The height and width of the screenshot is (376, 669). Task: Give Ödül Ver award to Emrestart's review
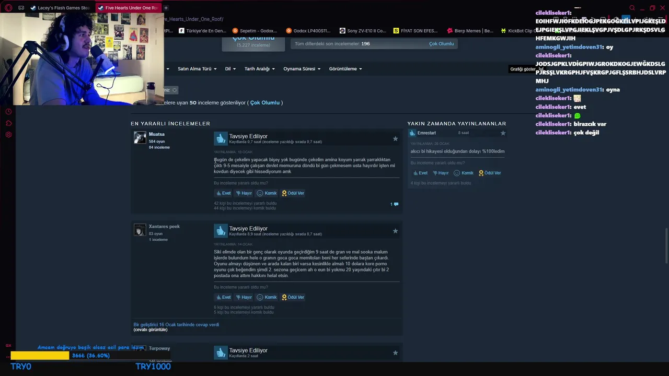tap(490, 173)
